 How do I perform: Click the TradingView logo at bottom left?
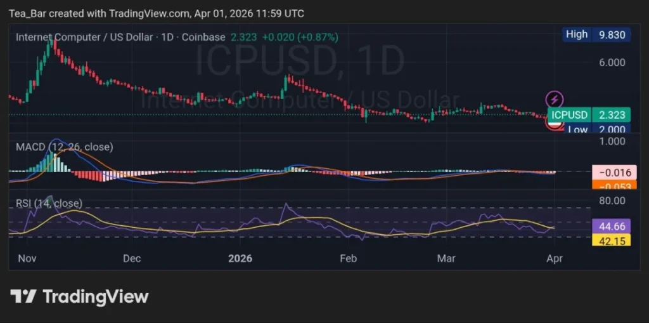tap(79, 296)
